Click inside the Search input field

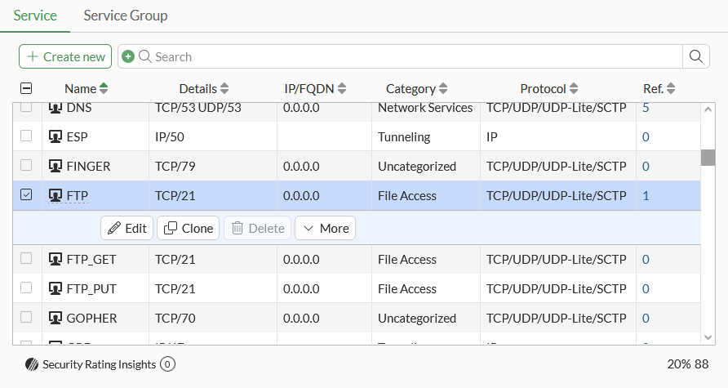click(408, 56)
